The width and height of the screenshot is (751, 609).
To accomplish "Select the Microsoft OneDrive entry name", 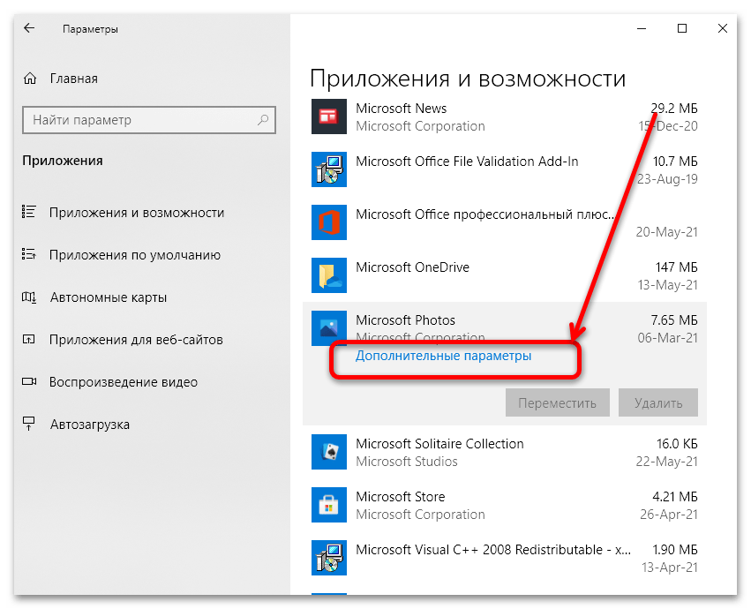I will [x=412, y=267].
